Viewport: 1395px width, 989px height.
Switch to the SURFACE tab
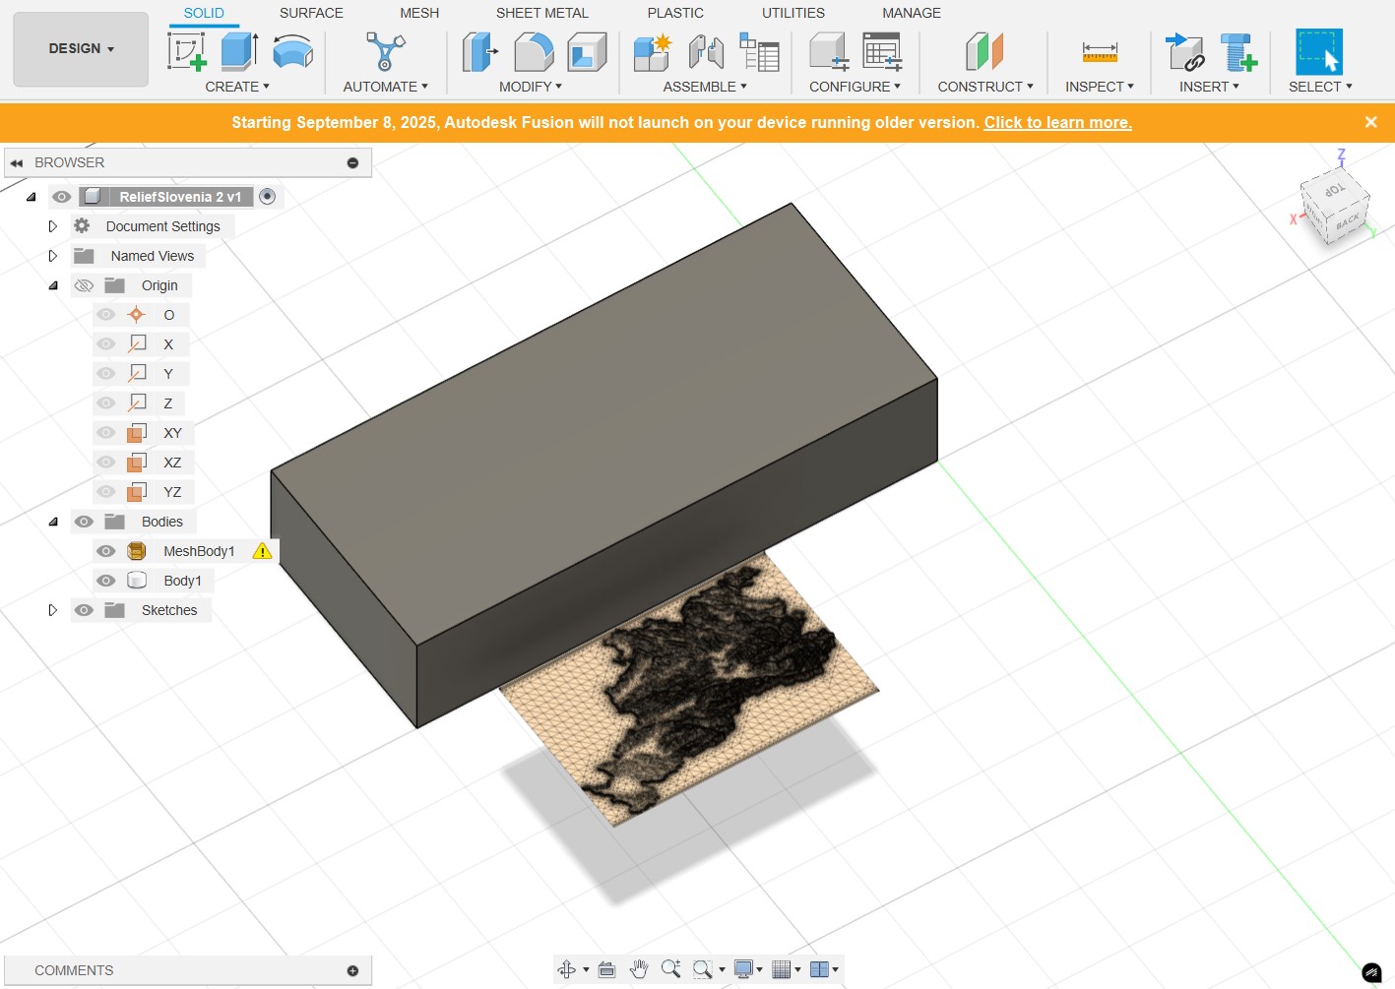[x=311, y=13]
